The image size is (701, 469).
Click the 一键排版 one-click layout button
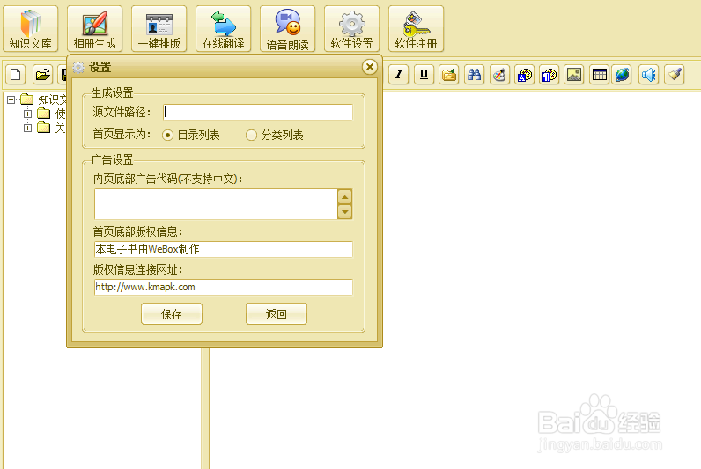pyautogui.click(x=159, y=29)
